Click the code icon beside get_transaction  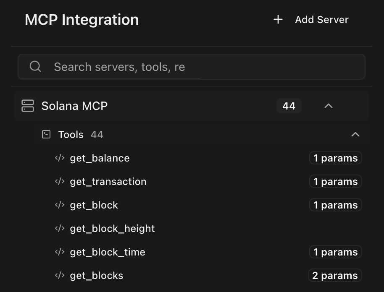[x=60, y=182]
